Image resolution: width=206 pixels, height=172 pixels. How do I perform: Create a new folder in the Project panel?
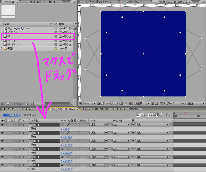click(8, 103)
